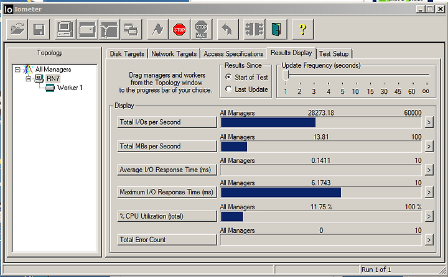Save the test configuration file
Viewport: 448px width, 277px height.
pos(39,29)
